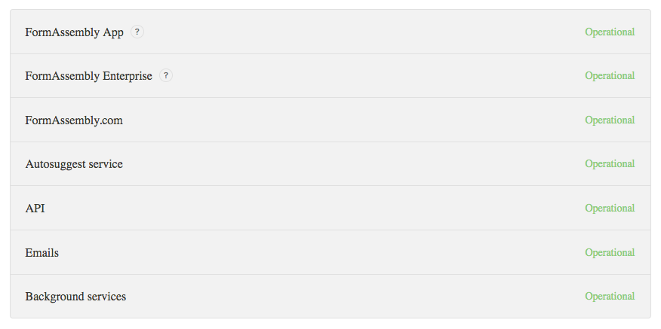This screenshot has height=329, width=661.
Task: Click Operational status for Background services
Action: tap(610, 296)
